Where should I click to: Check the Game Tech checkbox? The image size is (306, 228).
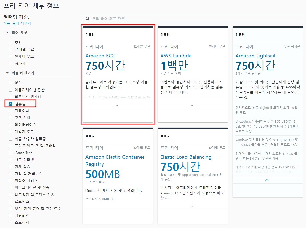point(10,153)
